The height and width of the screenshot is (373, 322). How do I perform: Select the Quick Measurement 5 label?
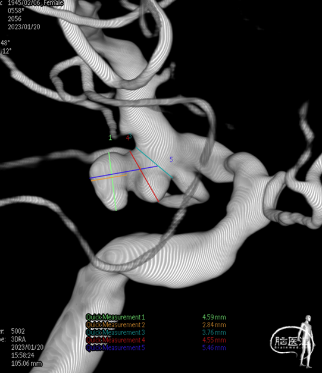tap(115, 347)
